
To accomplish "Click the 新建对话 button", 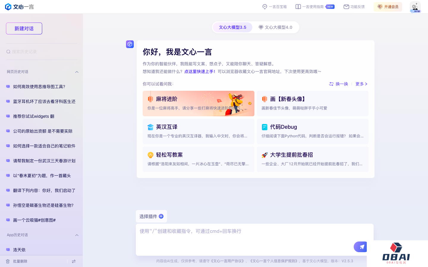I will tap(24, 28).
